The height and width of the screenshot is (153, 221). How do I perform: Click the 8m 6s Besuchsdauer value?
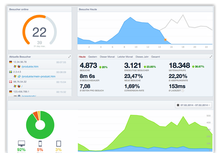pyautogui.click(x=87, y=76)
